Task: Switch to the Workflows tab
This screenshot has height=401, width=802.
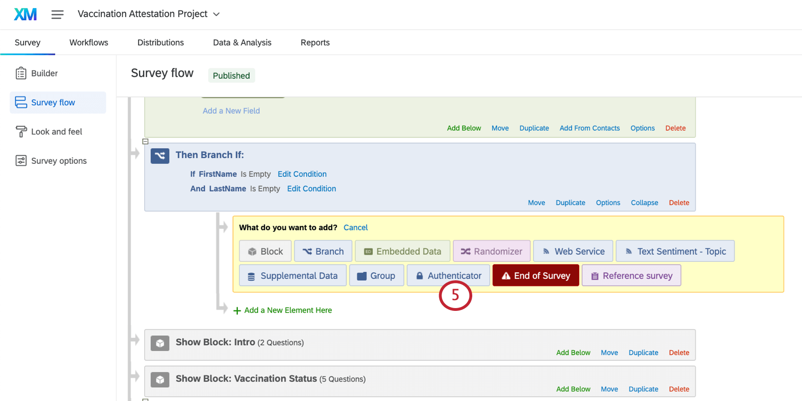Action: pyautogui.click(x=89, y=42)
